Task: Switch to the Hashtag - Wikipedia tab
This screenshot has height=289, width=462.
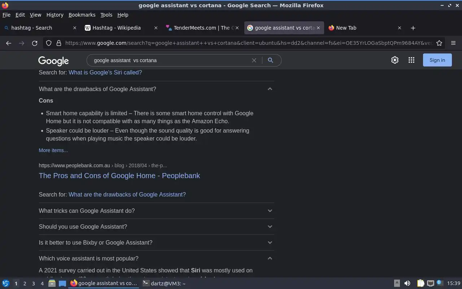Action: click(121, 28)
